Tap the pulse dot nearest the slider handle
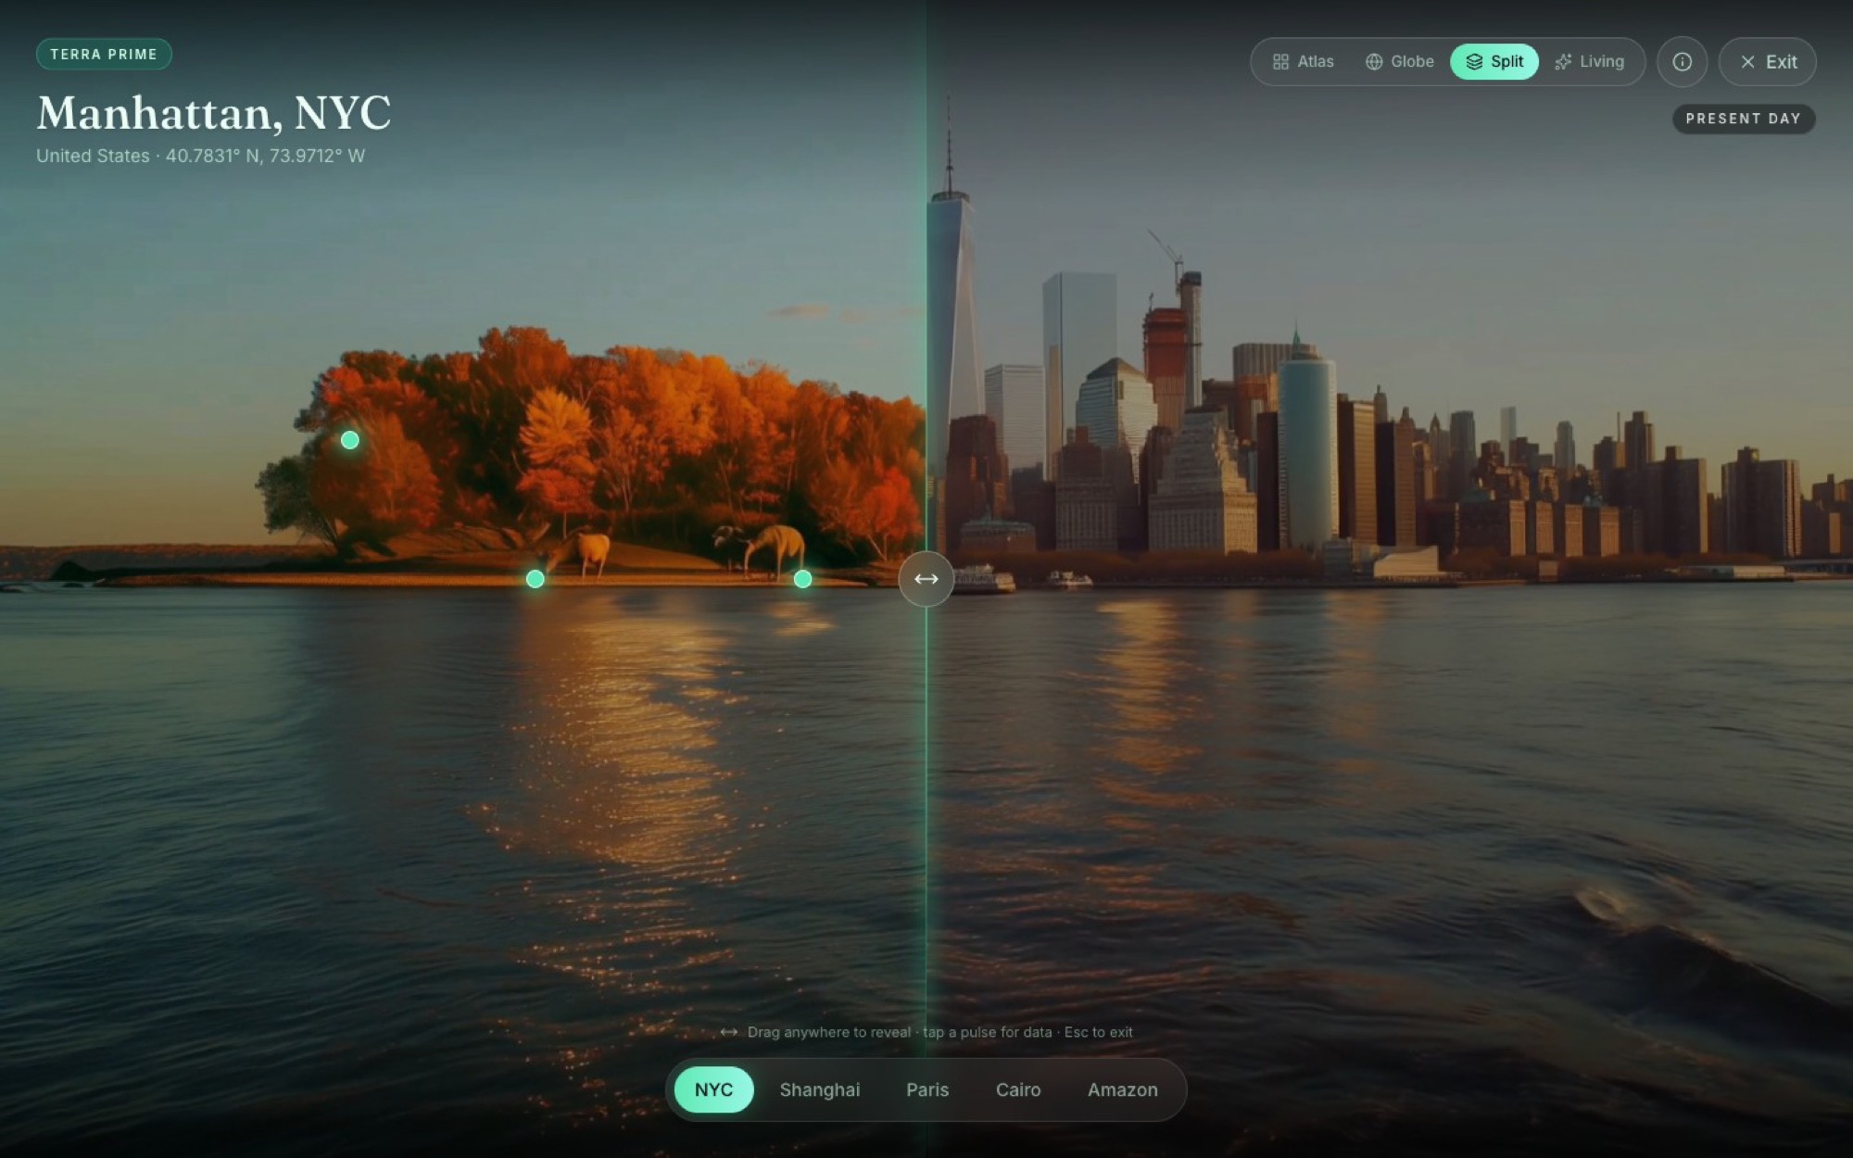Image resolution: width=1853 pixels, height=1158 pixels. coord(802,579)
